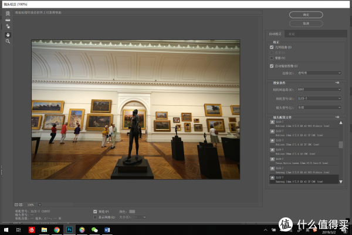The height and width of the screenshot is (235, 352).
Task: Open the 相机制造商 SONY dropdown
Action: coord(319,89)
